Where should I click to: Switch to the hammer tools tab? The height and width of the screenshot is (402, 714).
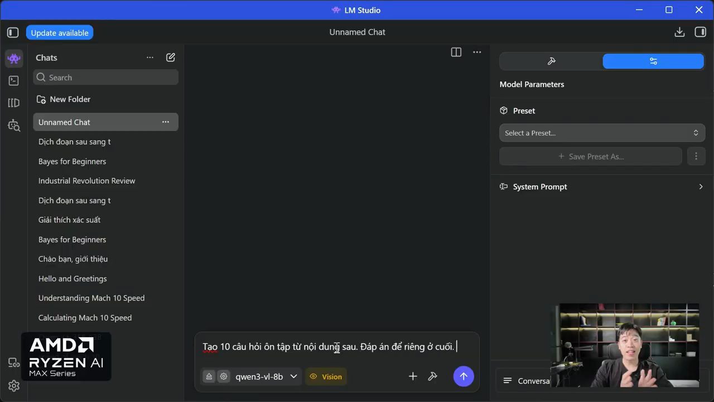(x=551, y=61)
